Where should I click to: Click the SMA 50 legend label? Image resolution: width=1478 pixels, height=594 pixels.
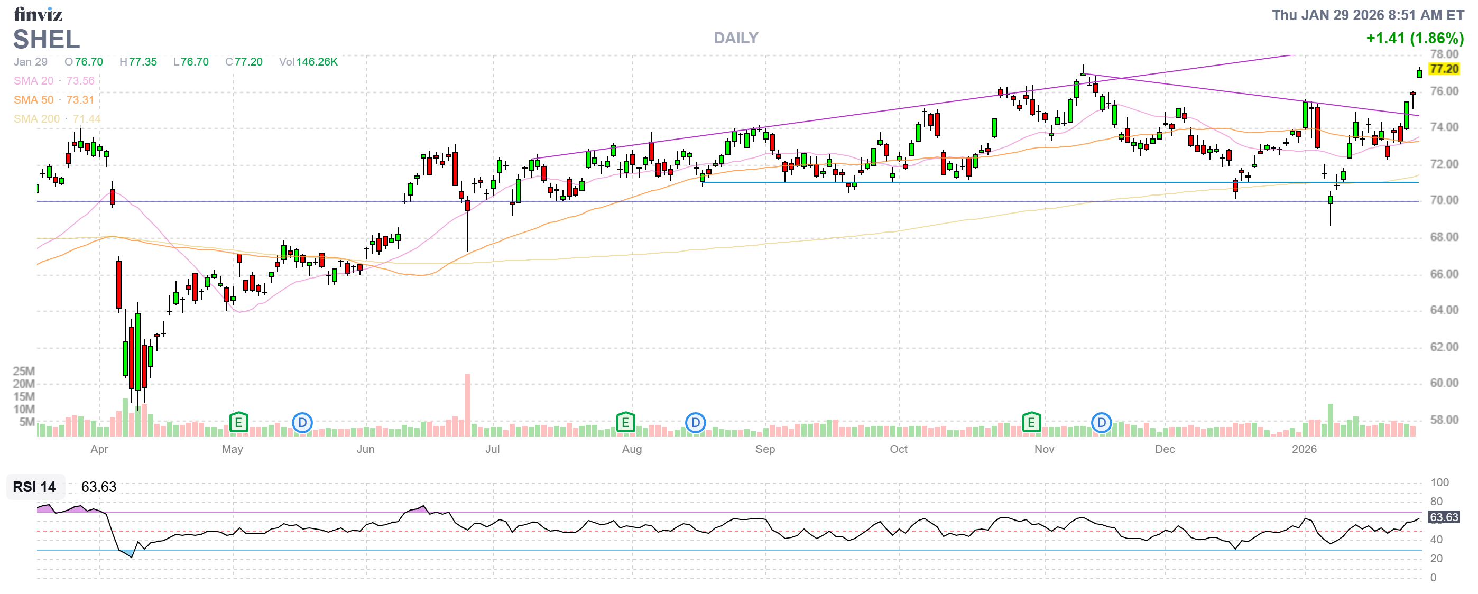click(x=33, y=100)
